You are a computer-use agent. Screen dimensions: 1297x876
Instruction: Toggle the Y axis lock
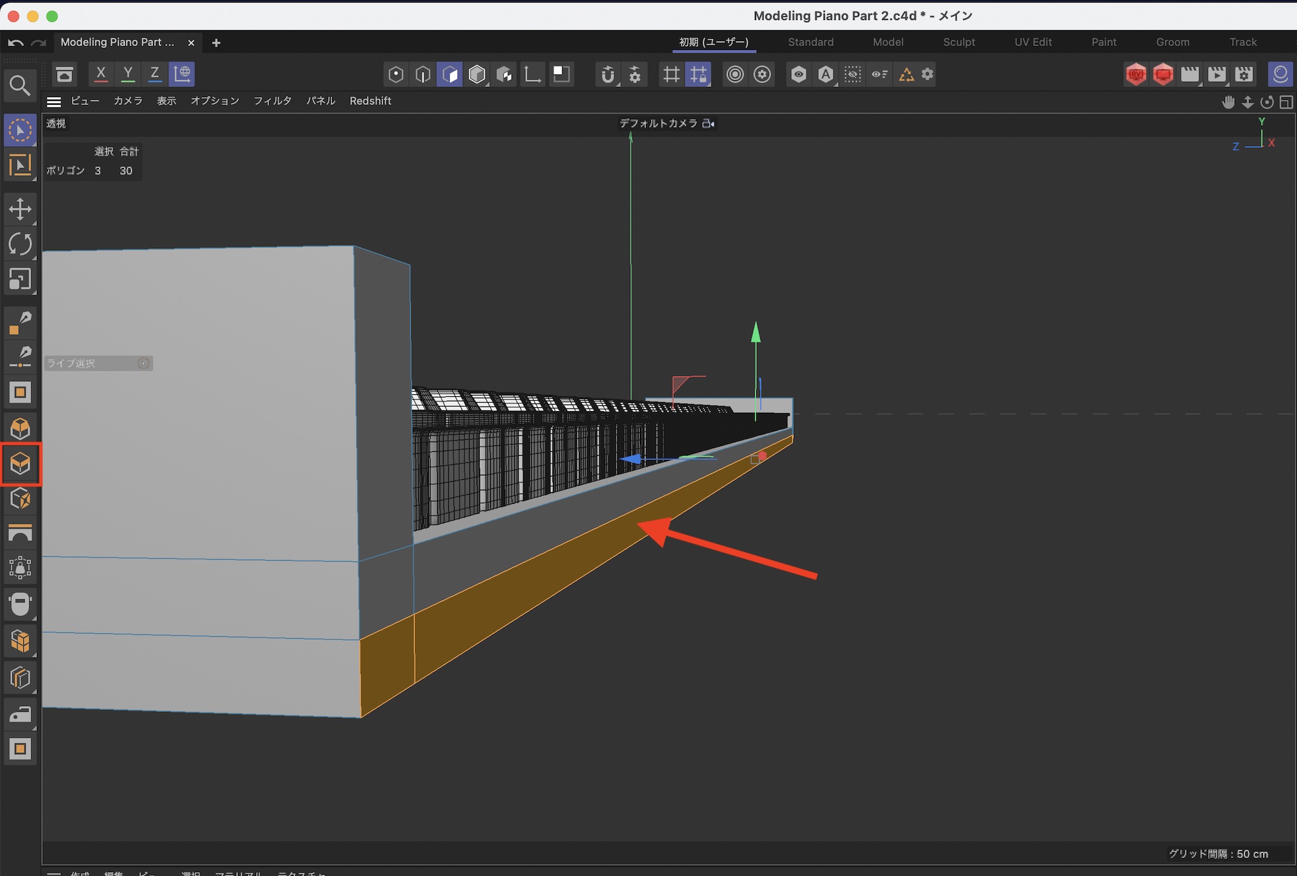[x=128, y=73]
